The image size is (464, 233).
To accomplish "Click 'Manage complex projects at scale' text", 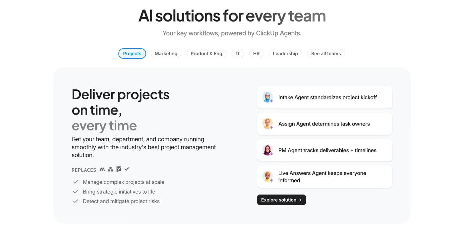I will (124, 182).
